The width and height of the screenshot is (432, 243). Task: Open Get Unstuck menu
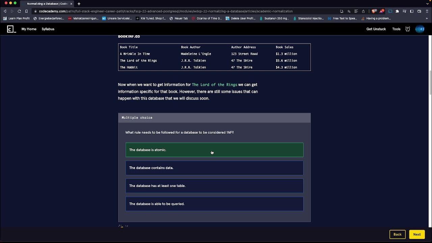coord(376,29)
